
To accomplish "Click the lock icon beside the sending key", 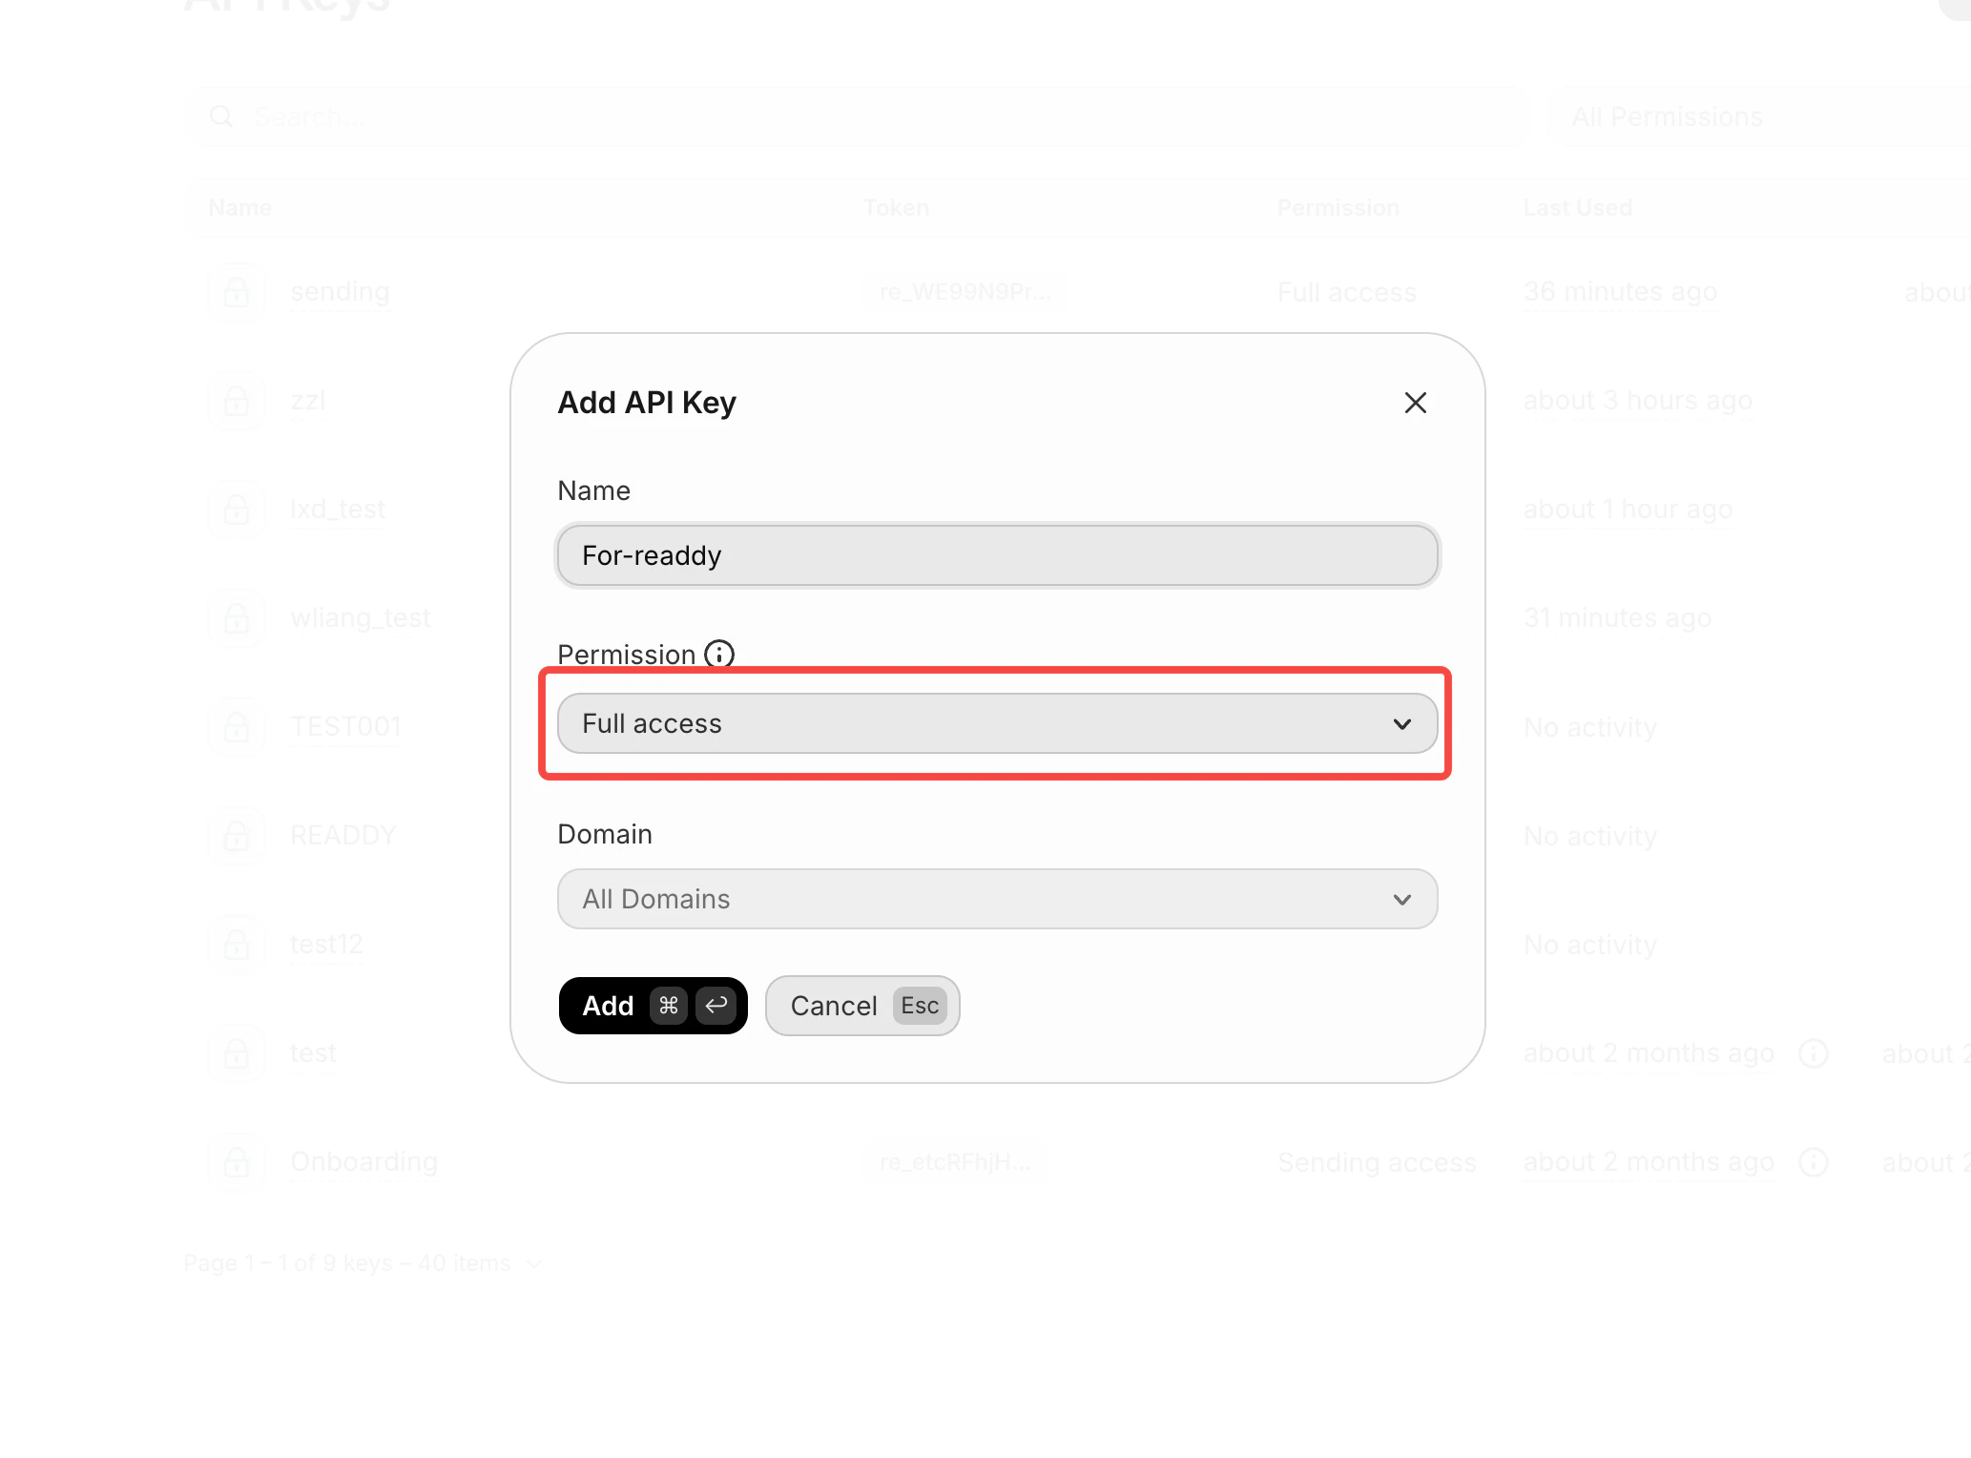I will pyautogui.click(x=236, y=291).
